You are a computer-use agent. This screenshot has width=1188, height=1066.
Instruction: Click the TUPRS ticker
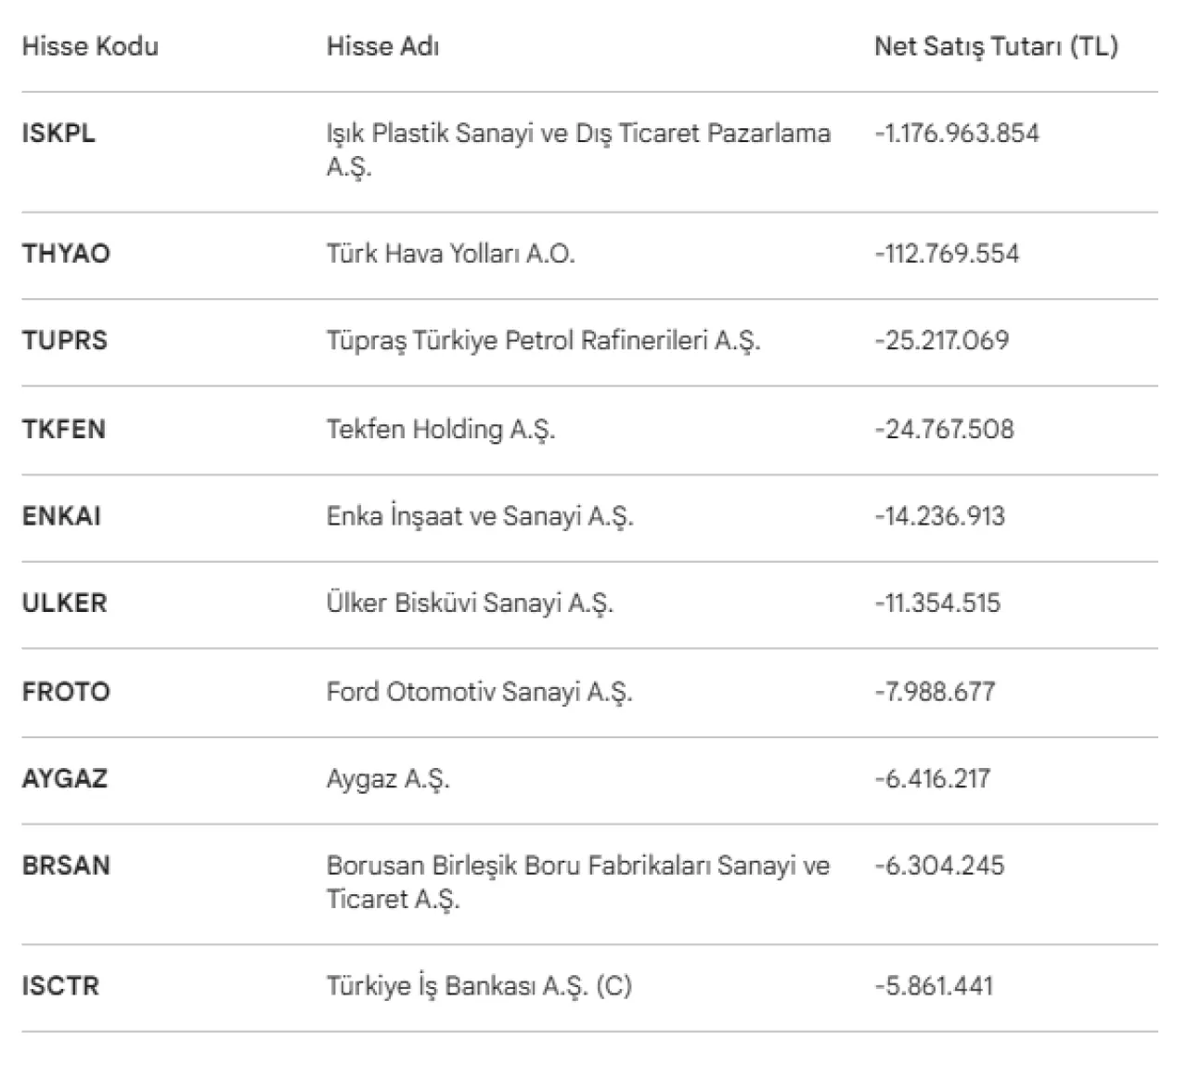(x=65, y=340)
